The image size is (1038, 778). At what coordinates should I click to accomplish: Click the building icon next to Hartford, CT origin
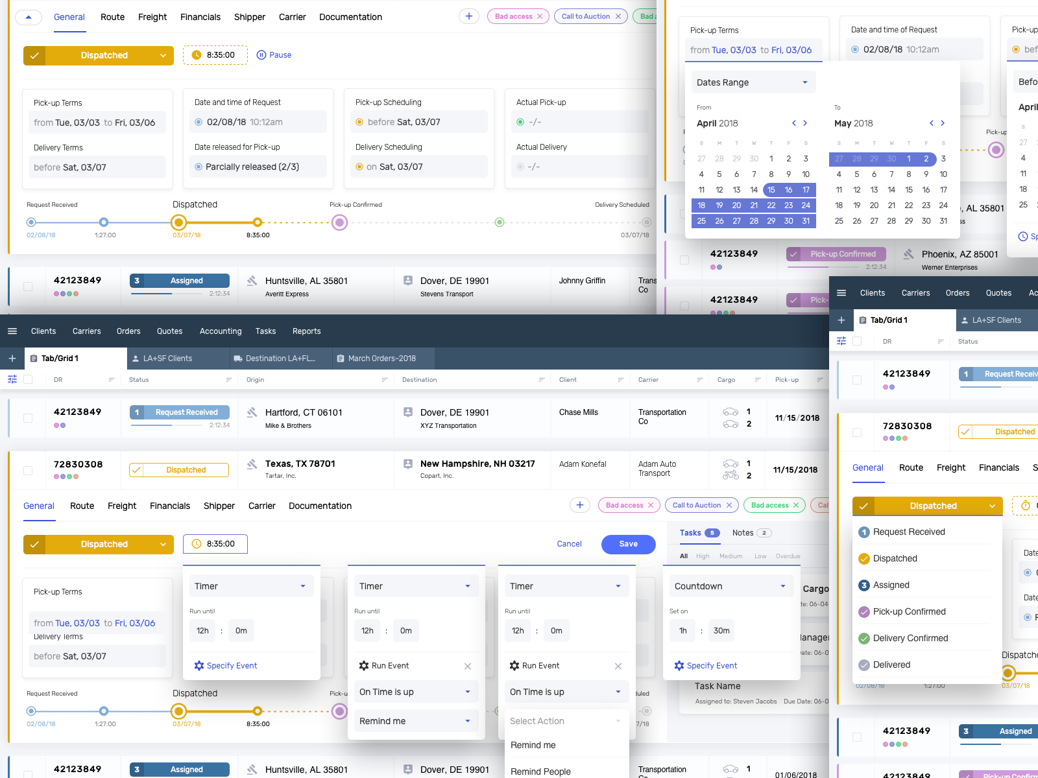coord(252,412)
